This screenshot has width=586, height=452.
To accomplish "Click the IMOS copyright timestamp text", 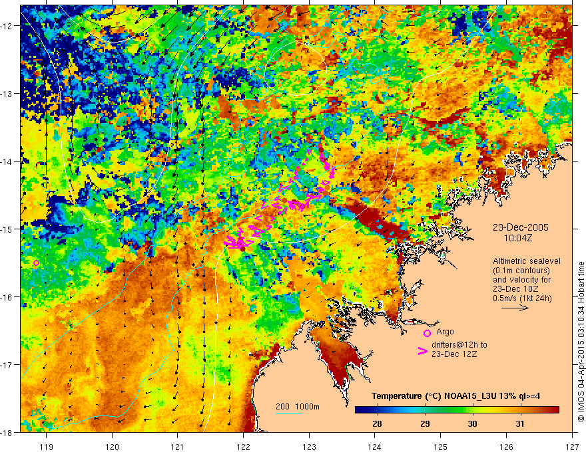I will pos(581,341).
